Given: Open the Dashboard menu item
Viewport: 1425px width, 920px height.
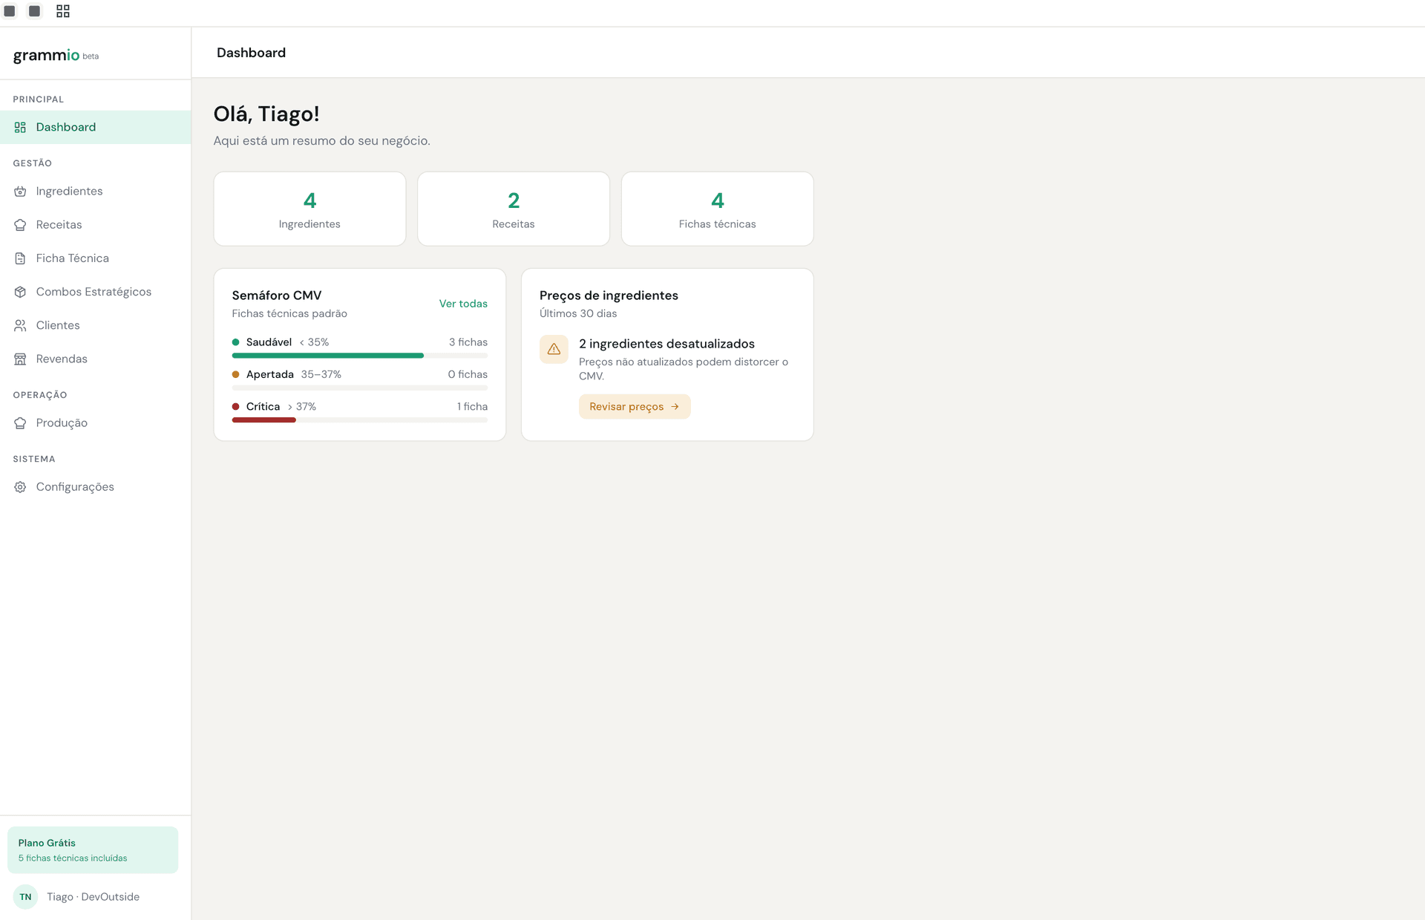Looking at the screenshot, I should click(95, 127).
